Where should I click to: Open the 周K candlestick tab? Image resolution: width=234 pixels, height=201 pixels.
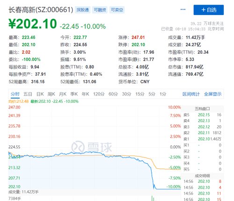coord(51,94)
